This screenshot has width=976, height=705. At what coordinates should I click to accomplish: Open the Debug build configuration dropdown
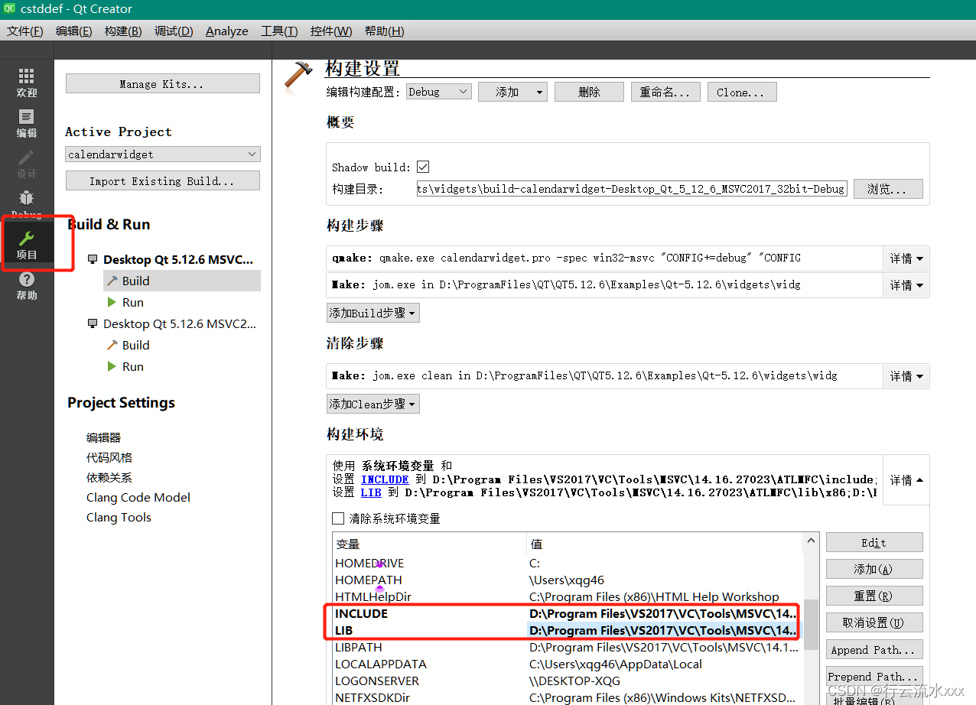pos(438,92)
